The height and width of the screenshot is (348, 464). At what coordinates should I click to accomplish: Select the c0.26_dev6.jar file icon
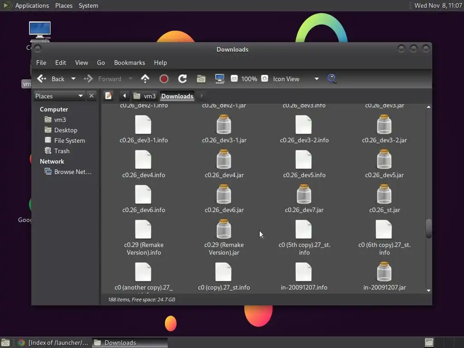pos(224,194)
